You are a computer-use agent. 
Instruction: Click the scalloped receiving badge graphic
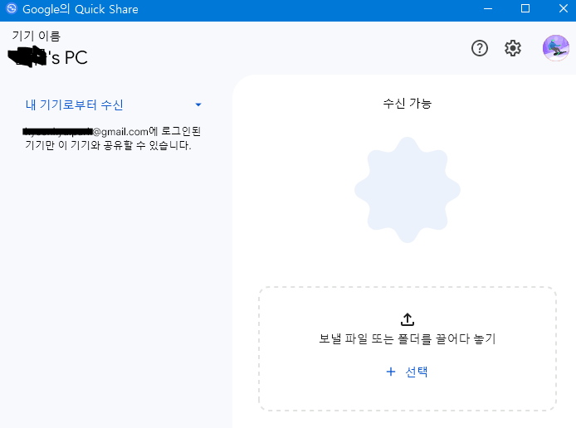point(407,190)
